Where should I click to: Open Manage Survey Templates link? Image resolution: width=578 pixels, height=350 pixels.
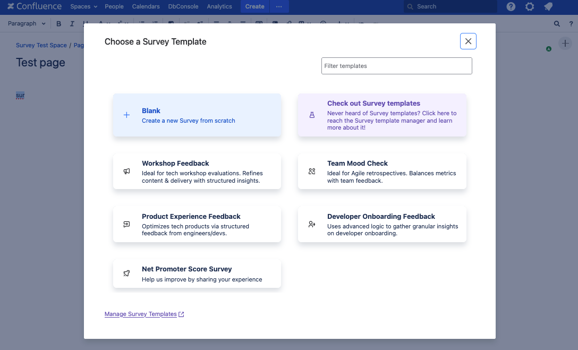[x=141, y=314]
